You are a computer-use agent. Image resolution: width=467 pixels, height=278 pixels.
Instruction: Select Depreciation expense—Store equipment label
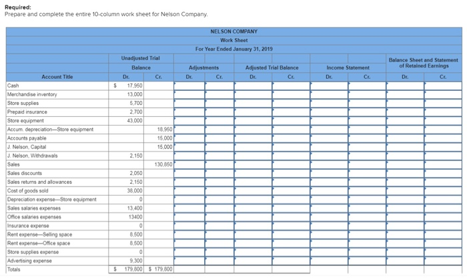point(52,200)
